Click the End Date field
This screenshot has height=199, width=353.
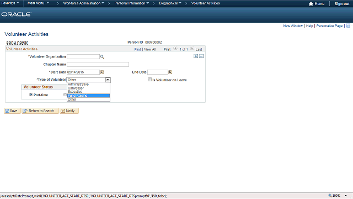click(158, 72)
